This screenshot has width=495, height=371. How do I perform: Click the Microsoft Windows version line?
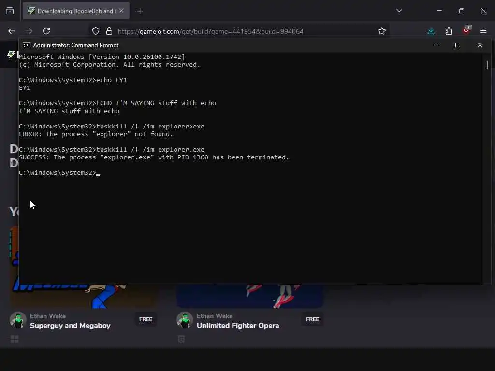point(102,57)
